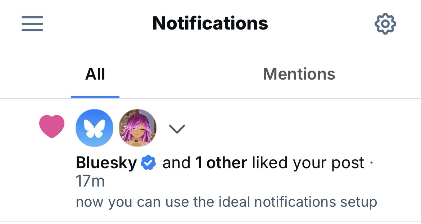Open the Bluesky butterfly avatar
Image resolution: width=421 pixels, height=224 pixels.
point(94,128)
